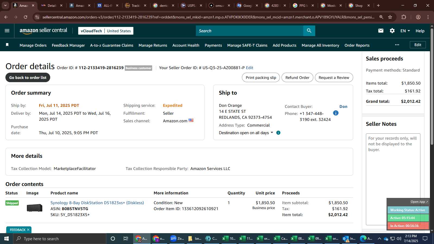Image resolution: width=434 pixels, height=244 pixels.
Task: Open Windows Start menu
Action: (x=7, y=239)
